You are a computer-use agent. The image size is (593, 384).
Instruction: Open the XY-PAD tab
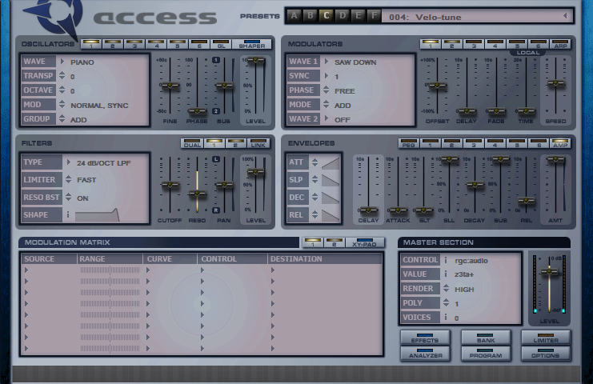(365, 242)
